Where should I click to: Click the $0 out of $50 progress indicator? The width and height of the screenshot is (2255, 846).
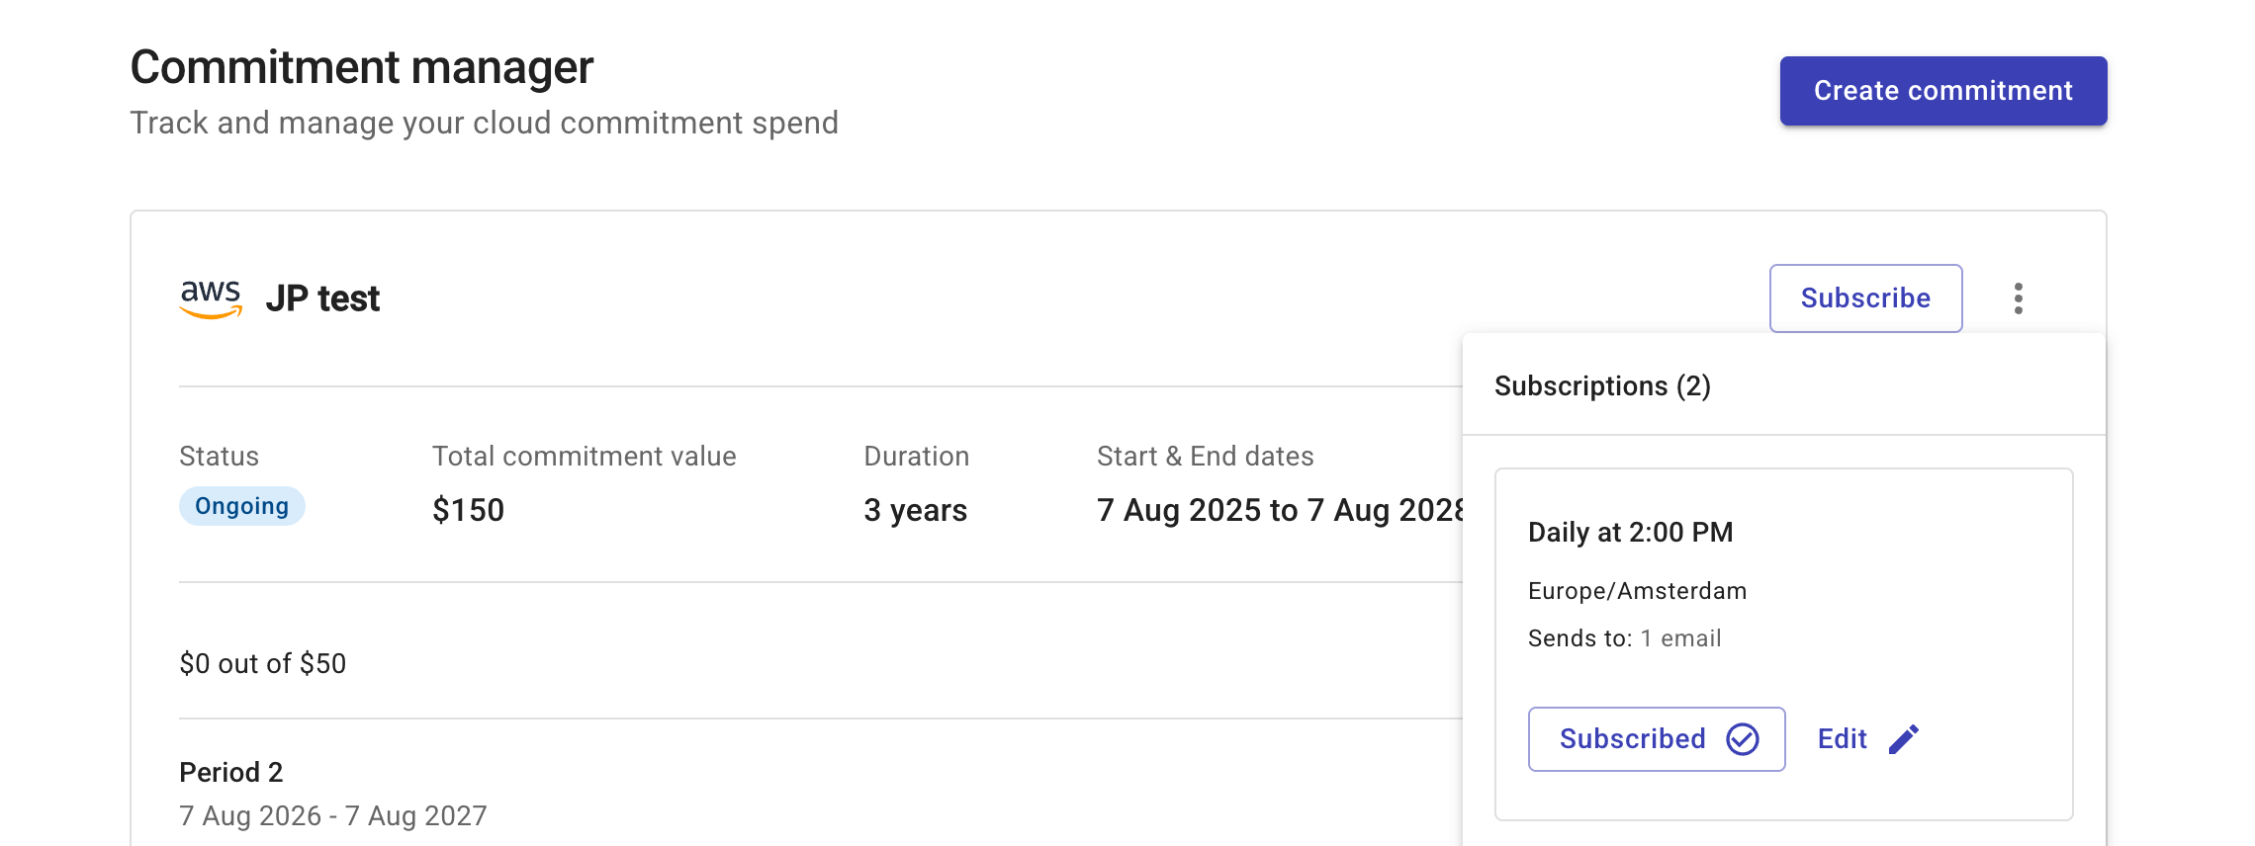pyautogui.click(x=263, y=663)
